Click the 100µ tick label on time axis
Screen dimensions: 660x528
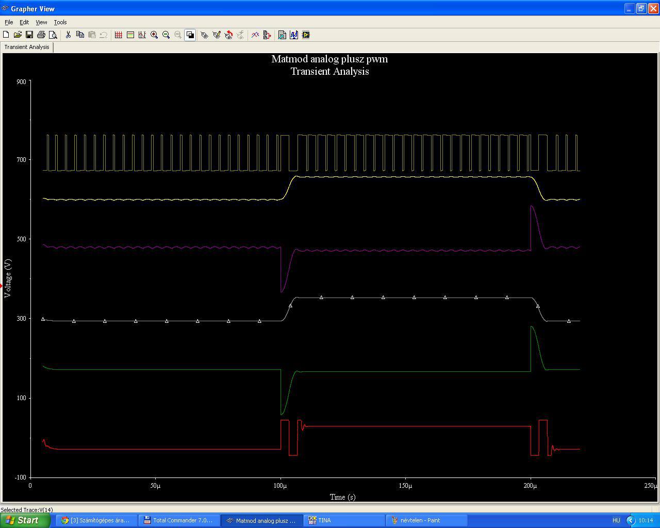pyautogui.click(x=280, y=486)
